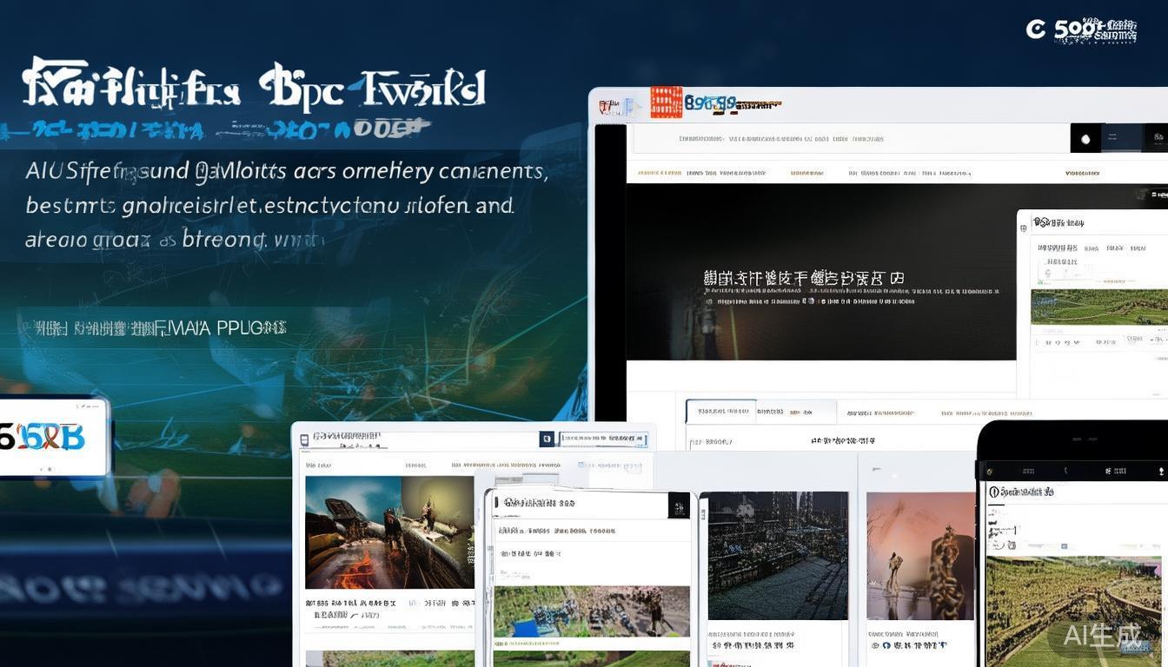The height and width of the screenshot is (667, 1168).
Task: Click the AI生成 watermark badge
Action: tap(1104, 635)
